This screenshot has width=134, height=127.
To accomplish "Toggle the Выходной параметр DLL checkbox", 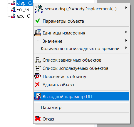I will tap(38, 95).
